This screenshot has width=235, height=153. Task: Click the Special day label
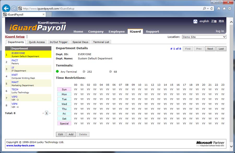[64, 123]
